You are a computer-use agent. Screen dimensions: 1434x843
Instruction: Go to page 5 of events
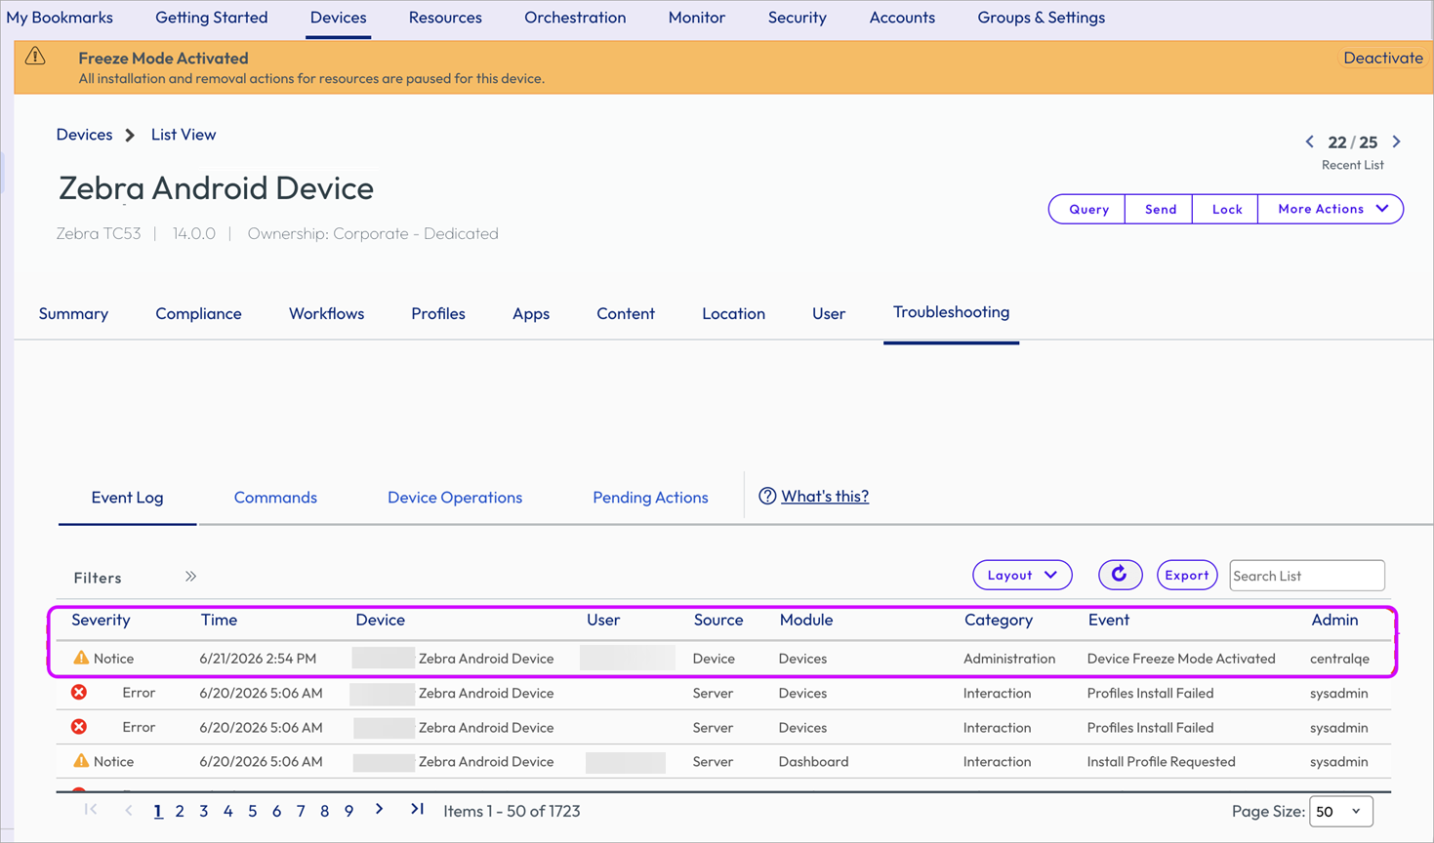click(252, 811)
